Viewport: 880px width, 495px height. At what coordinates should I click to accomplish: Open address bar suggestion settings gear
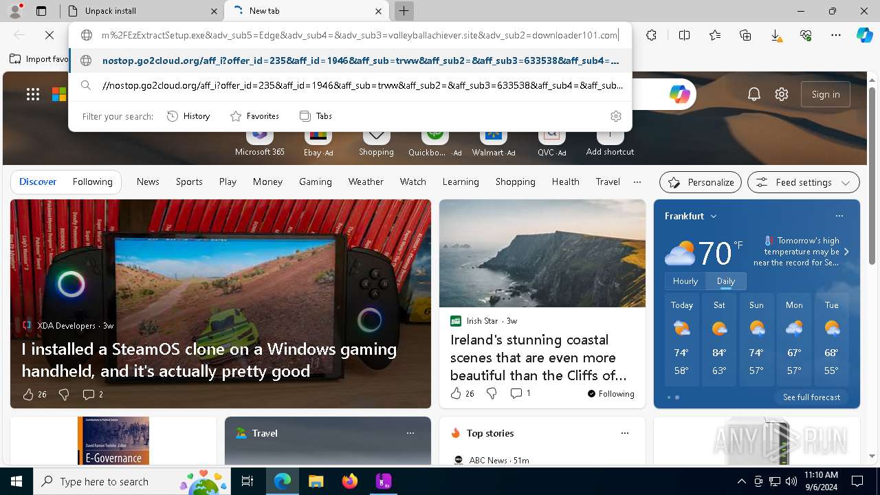tap(616, 116)
